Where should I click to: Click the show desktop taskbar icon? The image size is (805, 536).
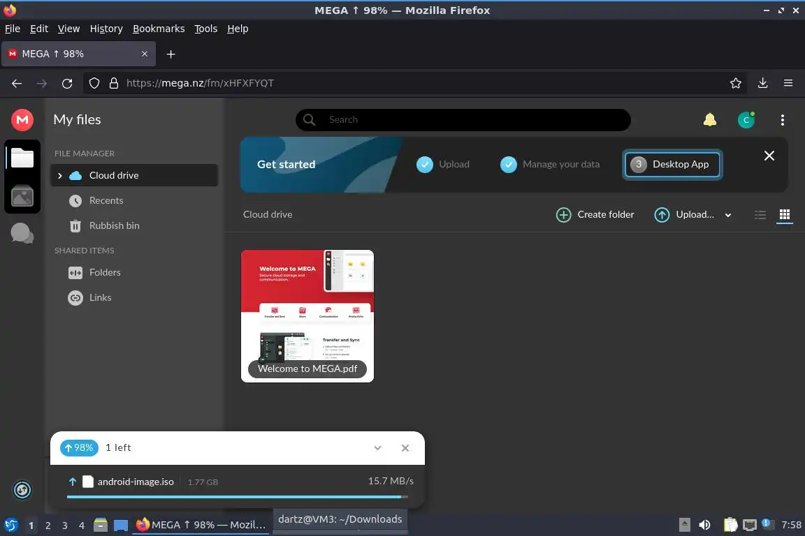point(121,526)
